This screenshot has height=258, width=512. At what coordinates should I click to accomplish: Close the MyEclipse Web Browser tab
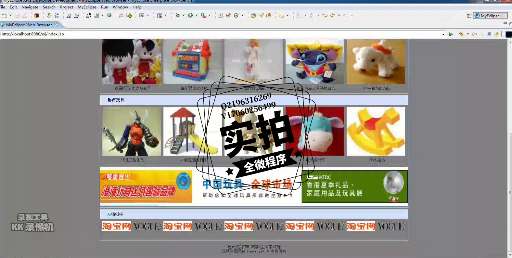pos(56,25)
